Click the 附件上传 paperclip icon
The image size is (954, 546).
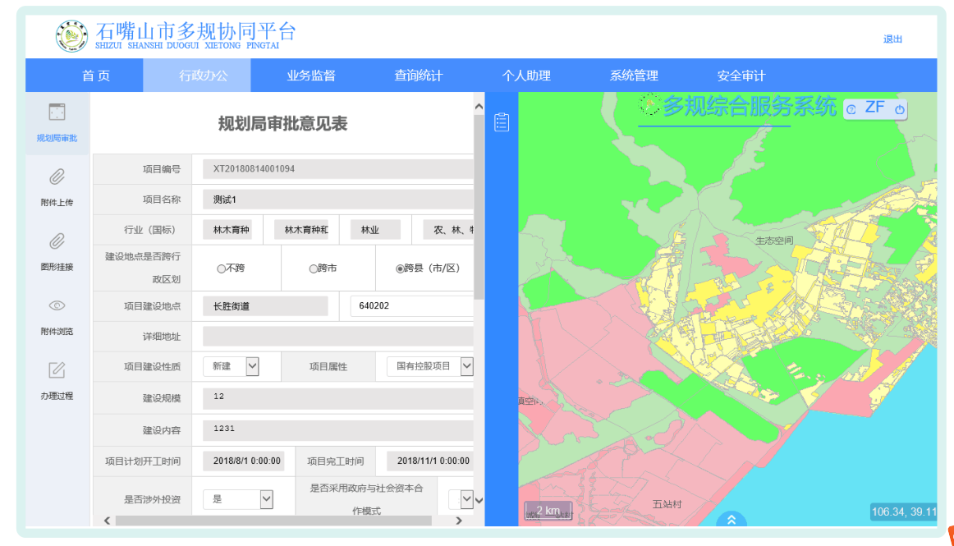tap(57, 177)
